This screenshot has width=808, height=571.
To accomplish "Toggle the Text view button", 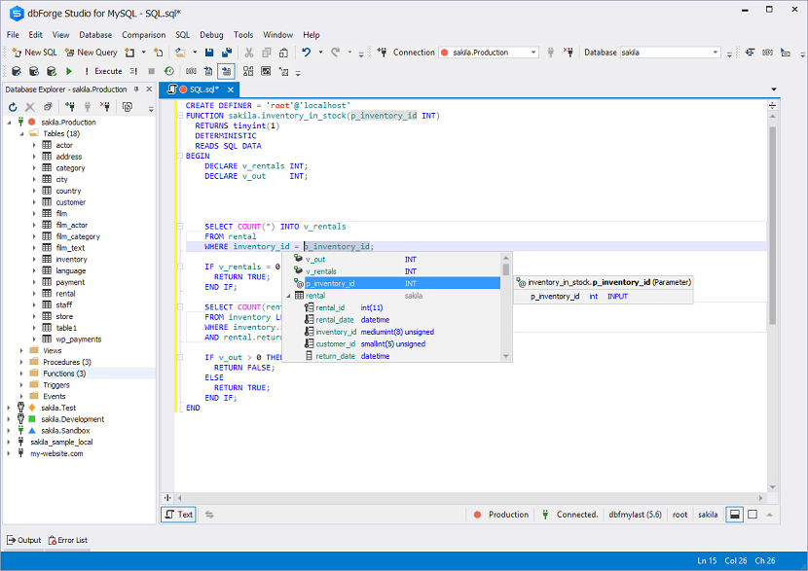I will tap(178, 515).
